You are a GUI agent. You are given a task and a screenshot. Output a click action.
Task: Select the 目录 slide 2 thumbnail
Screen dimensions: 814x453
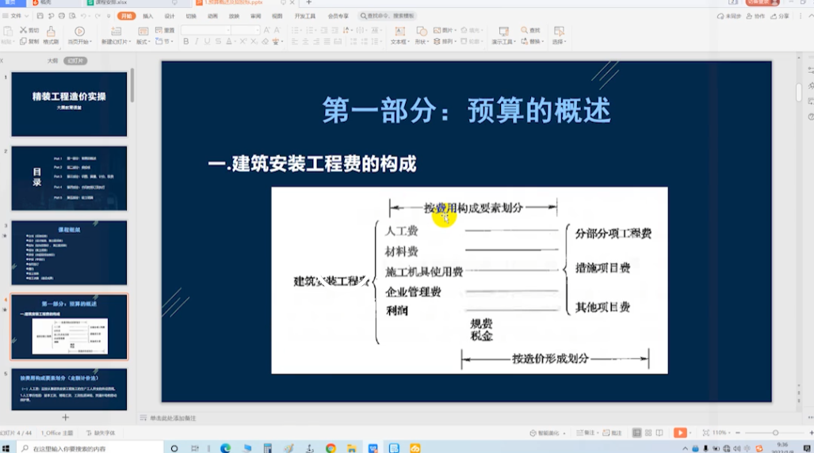coord(69,178)
